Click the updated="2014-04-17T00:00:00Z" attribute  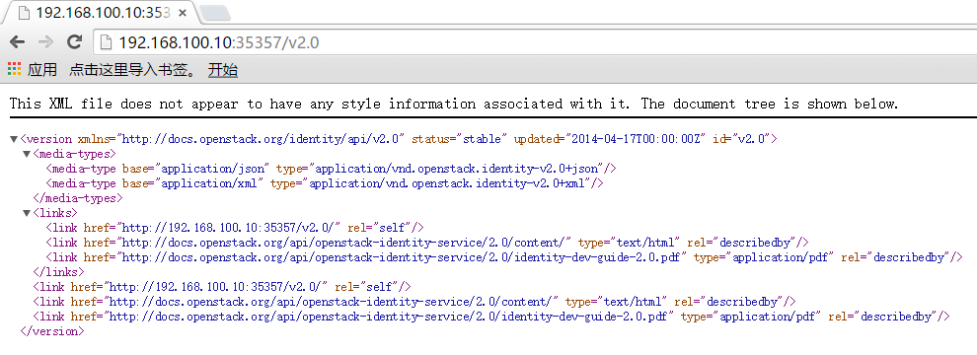[609, 139]
